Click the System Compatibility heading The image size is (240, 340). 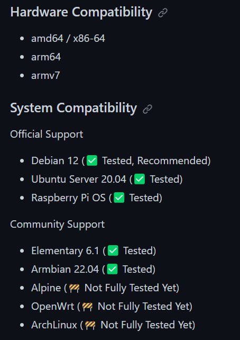click(x=73, y=108)
